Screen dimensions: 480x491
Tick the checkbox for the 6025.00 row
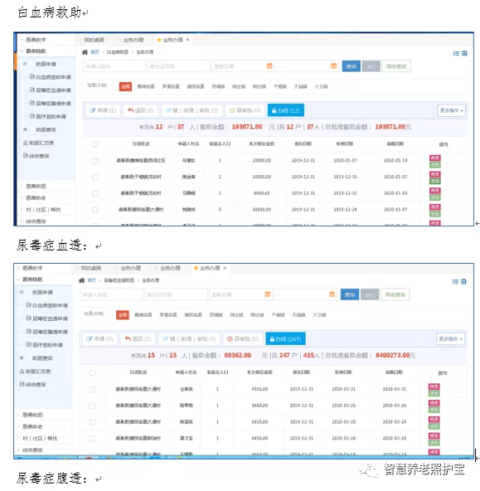(92, 422)
